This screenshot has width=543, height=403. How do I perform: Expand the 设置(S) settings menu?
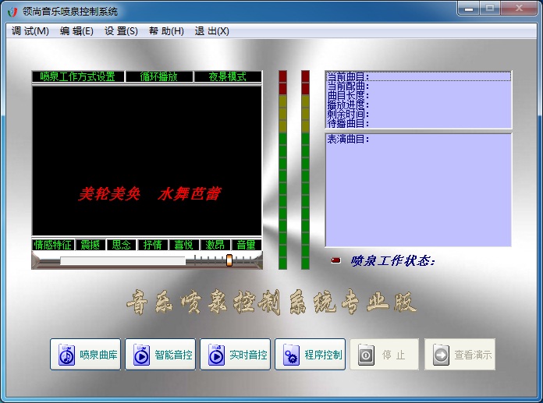tap(121, 31)
